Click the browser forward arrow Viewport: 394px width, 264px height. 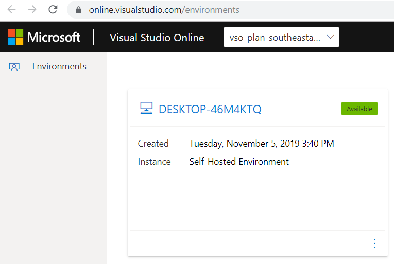pyautogui.click(x=32, y=10)
